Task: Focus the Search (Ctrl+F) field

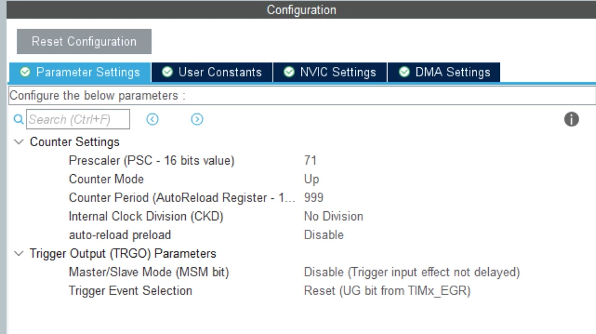Action: click(x=78, y=120)
